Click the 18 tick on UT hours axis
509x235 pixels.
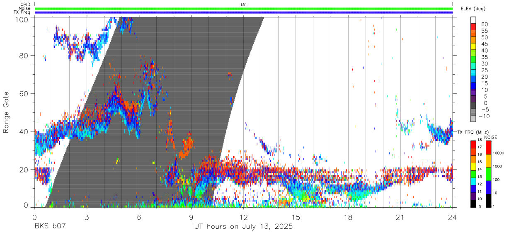tap(348, 217)
